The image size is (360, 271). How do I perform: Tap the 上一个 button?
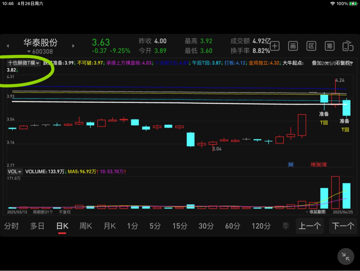coord(310,226)
